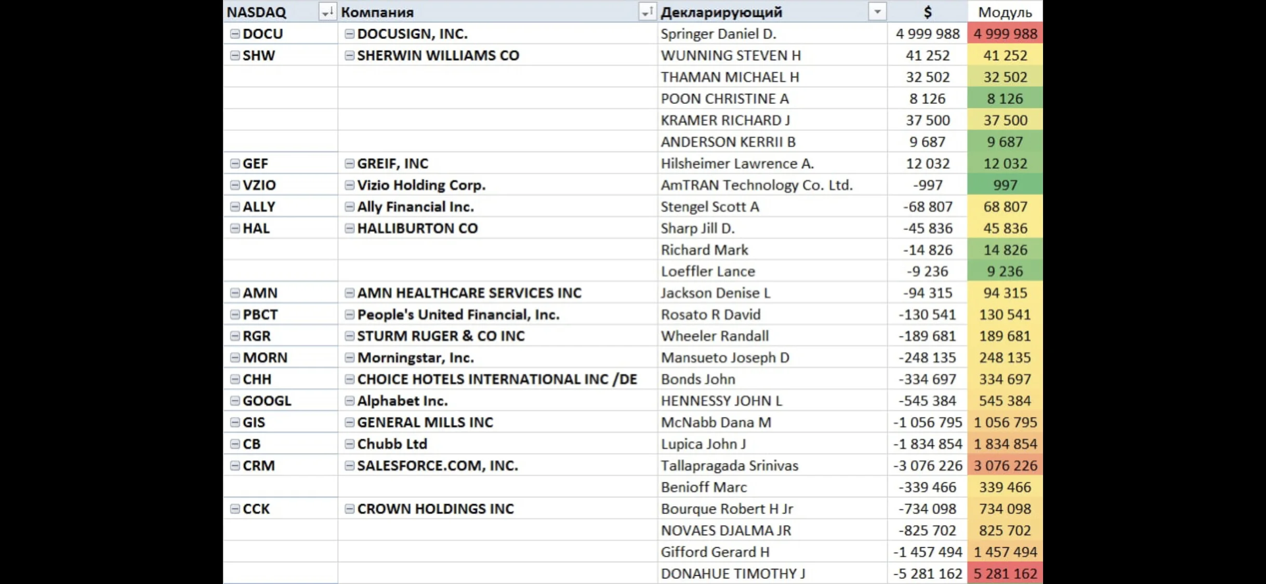Collapse the ALLY ticker group

click(235, 207)
